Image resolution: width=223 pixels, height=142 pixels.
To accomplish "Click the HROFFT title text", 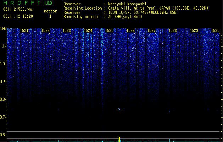I will (x=22, y=3).
